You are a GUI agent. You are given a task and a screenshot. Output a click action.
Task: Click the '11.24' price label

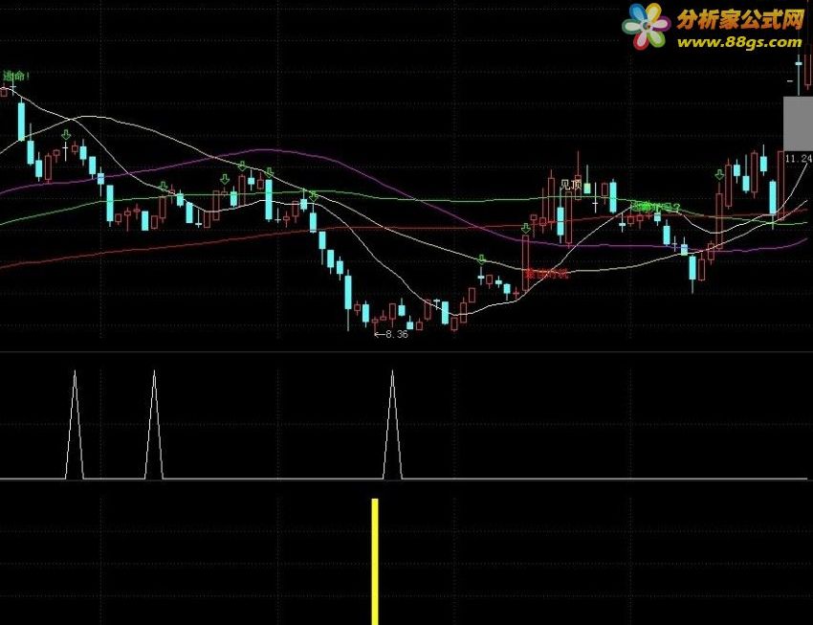click(x=798, y=159)
